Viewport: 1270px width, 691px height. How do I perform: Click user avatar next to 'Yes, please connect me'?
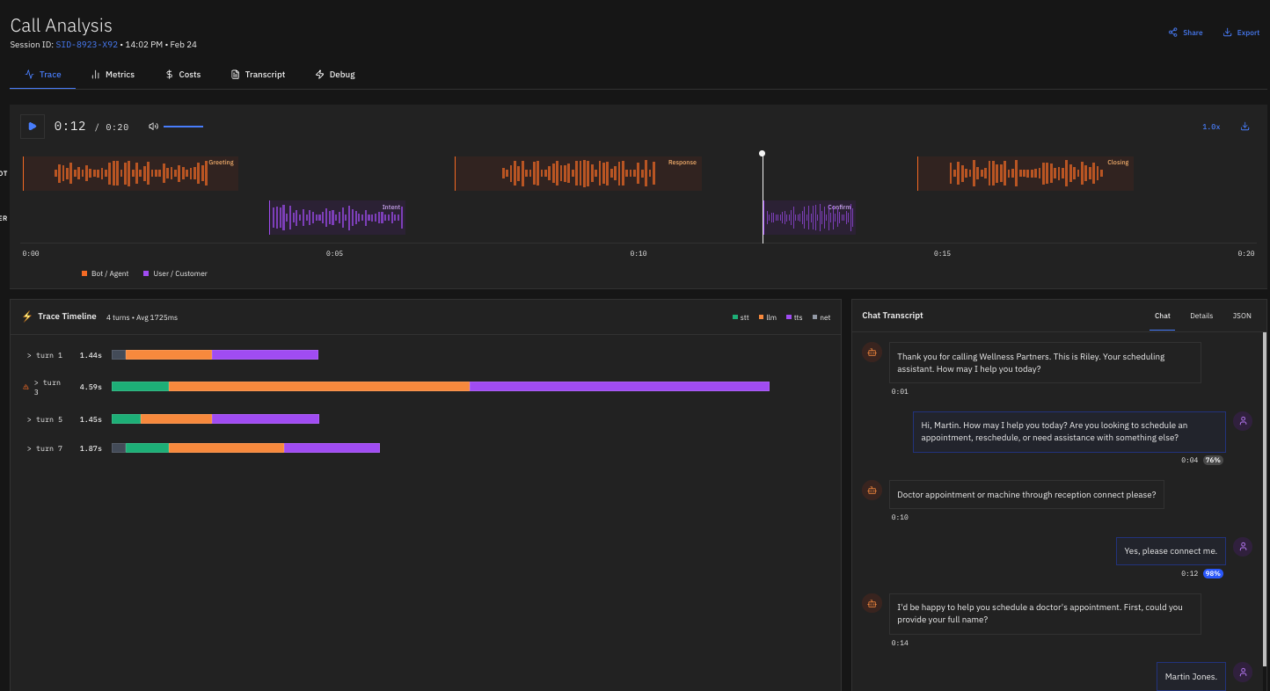pyautogui.click(x=1243, y=547)
